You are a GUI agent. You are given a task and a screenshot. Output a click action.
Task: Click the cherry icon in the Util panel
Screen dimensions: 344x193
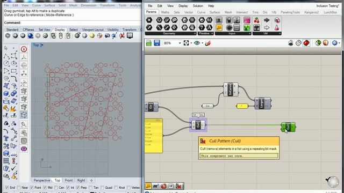(256, 20)
